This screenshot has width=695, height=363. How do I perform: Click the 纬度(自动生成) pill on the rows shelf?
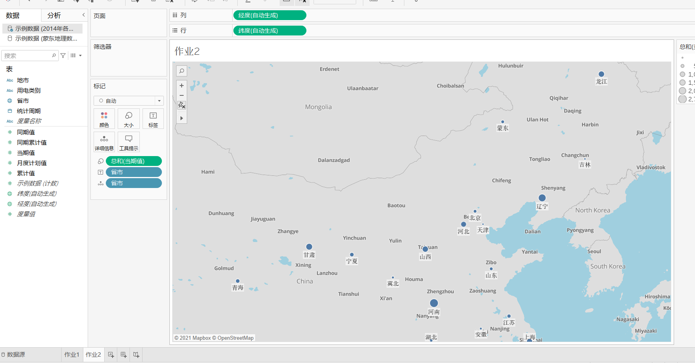point(270,31)
